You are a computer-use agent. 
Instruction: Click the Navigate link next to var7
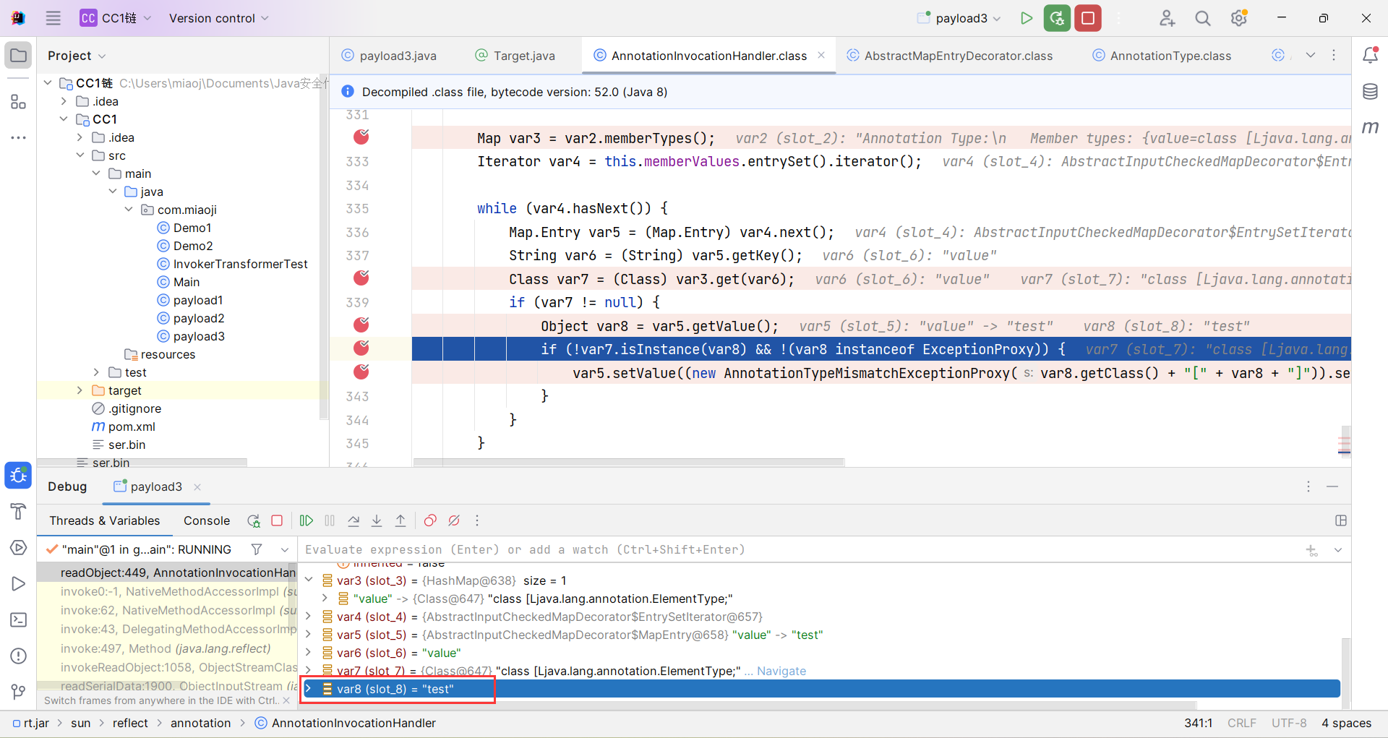(781, 671)
